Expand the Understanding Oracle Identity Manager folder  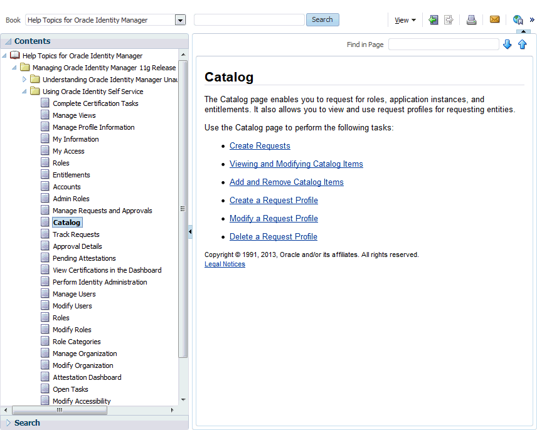[24, 80]
